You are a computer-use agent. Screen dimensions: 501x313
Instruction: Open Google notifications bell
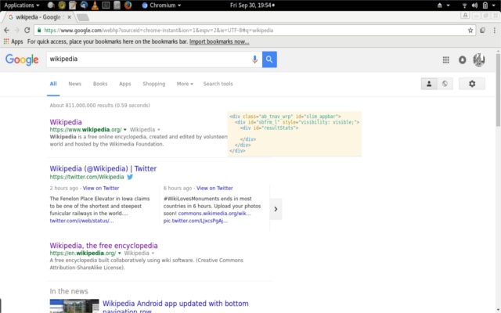pos(463,59)
